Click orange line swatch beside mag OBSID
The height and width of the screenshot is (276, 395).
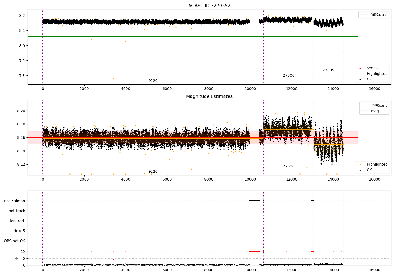tap(365, 105)
